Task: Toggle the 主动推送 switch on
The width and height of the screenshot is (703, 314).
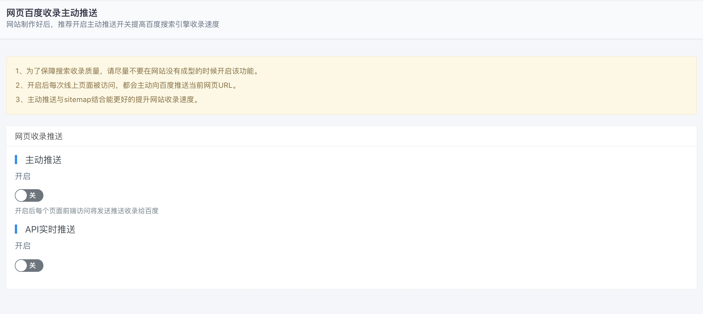Action: 29,195
